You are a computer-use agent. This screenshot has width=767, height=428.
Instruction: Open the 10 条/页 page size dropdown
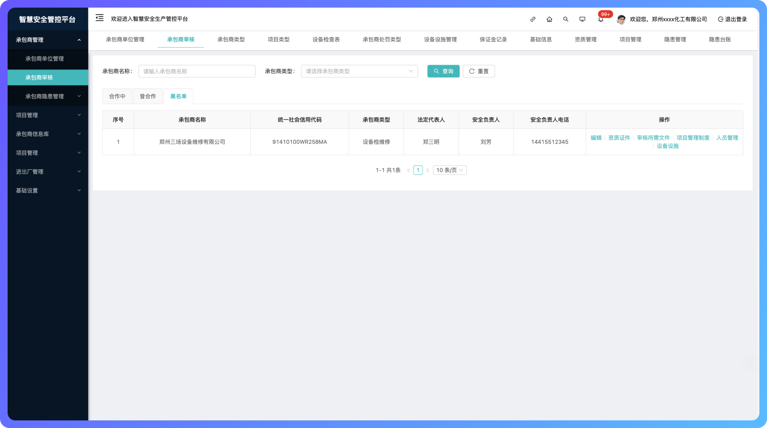tap(450, 170)
